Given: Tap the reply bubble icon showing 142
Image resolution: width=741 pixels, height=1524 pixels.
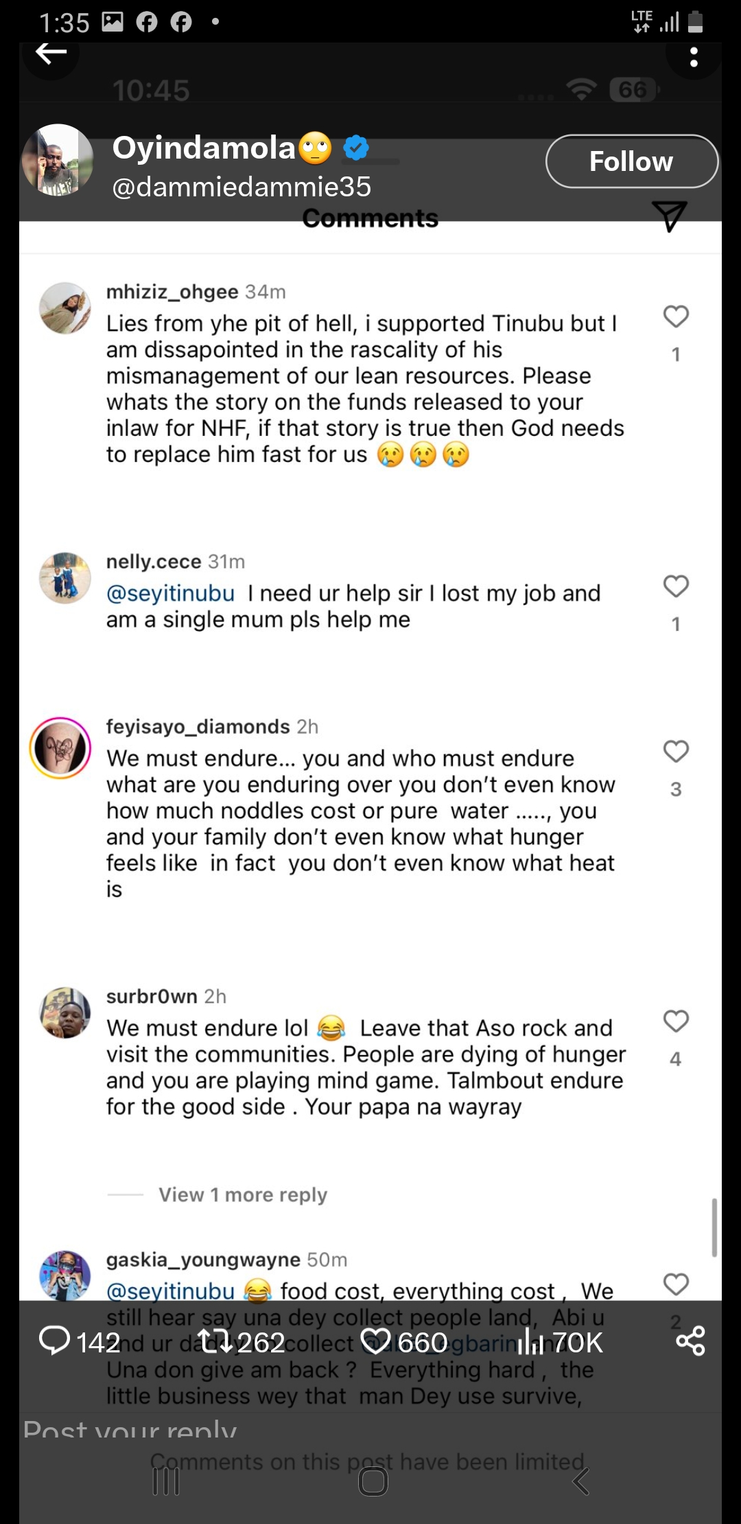Looking at the screenshot, I should tap(55, 1340).
